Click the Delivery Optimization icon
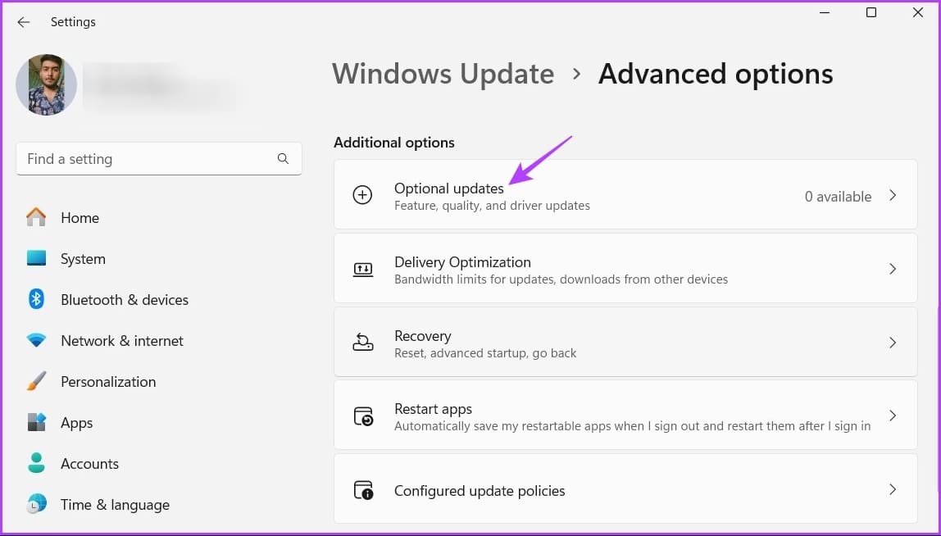The width and height of the screenshot is (941, 536). point(362,269)
